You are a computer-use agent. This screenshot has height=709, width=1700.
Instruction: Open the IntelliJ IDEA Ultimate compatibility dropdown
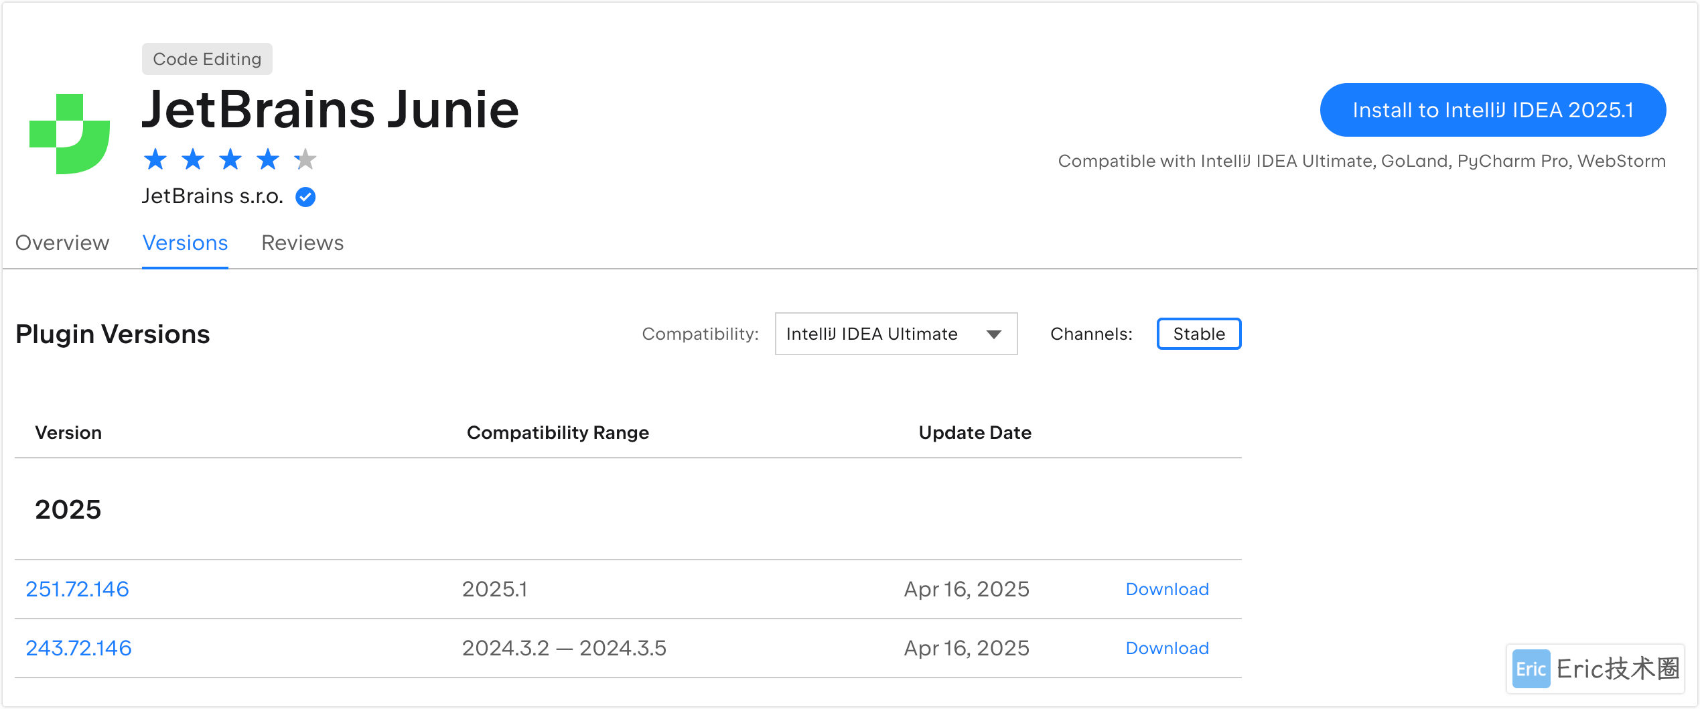pyautogui.click(x=896, y=334)
